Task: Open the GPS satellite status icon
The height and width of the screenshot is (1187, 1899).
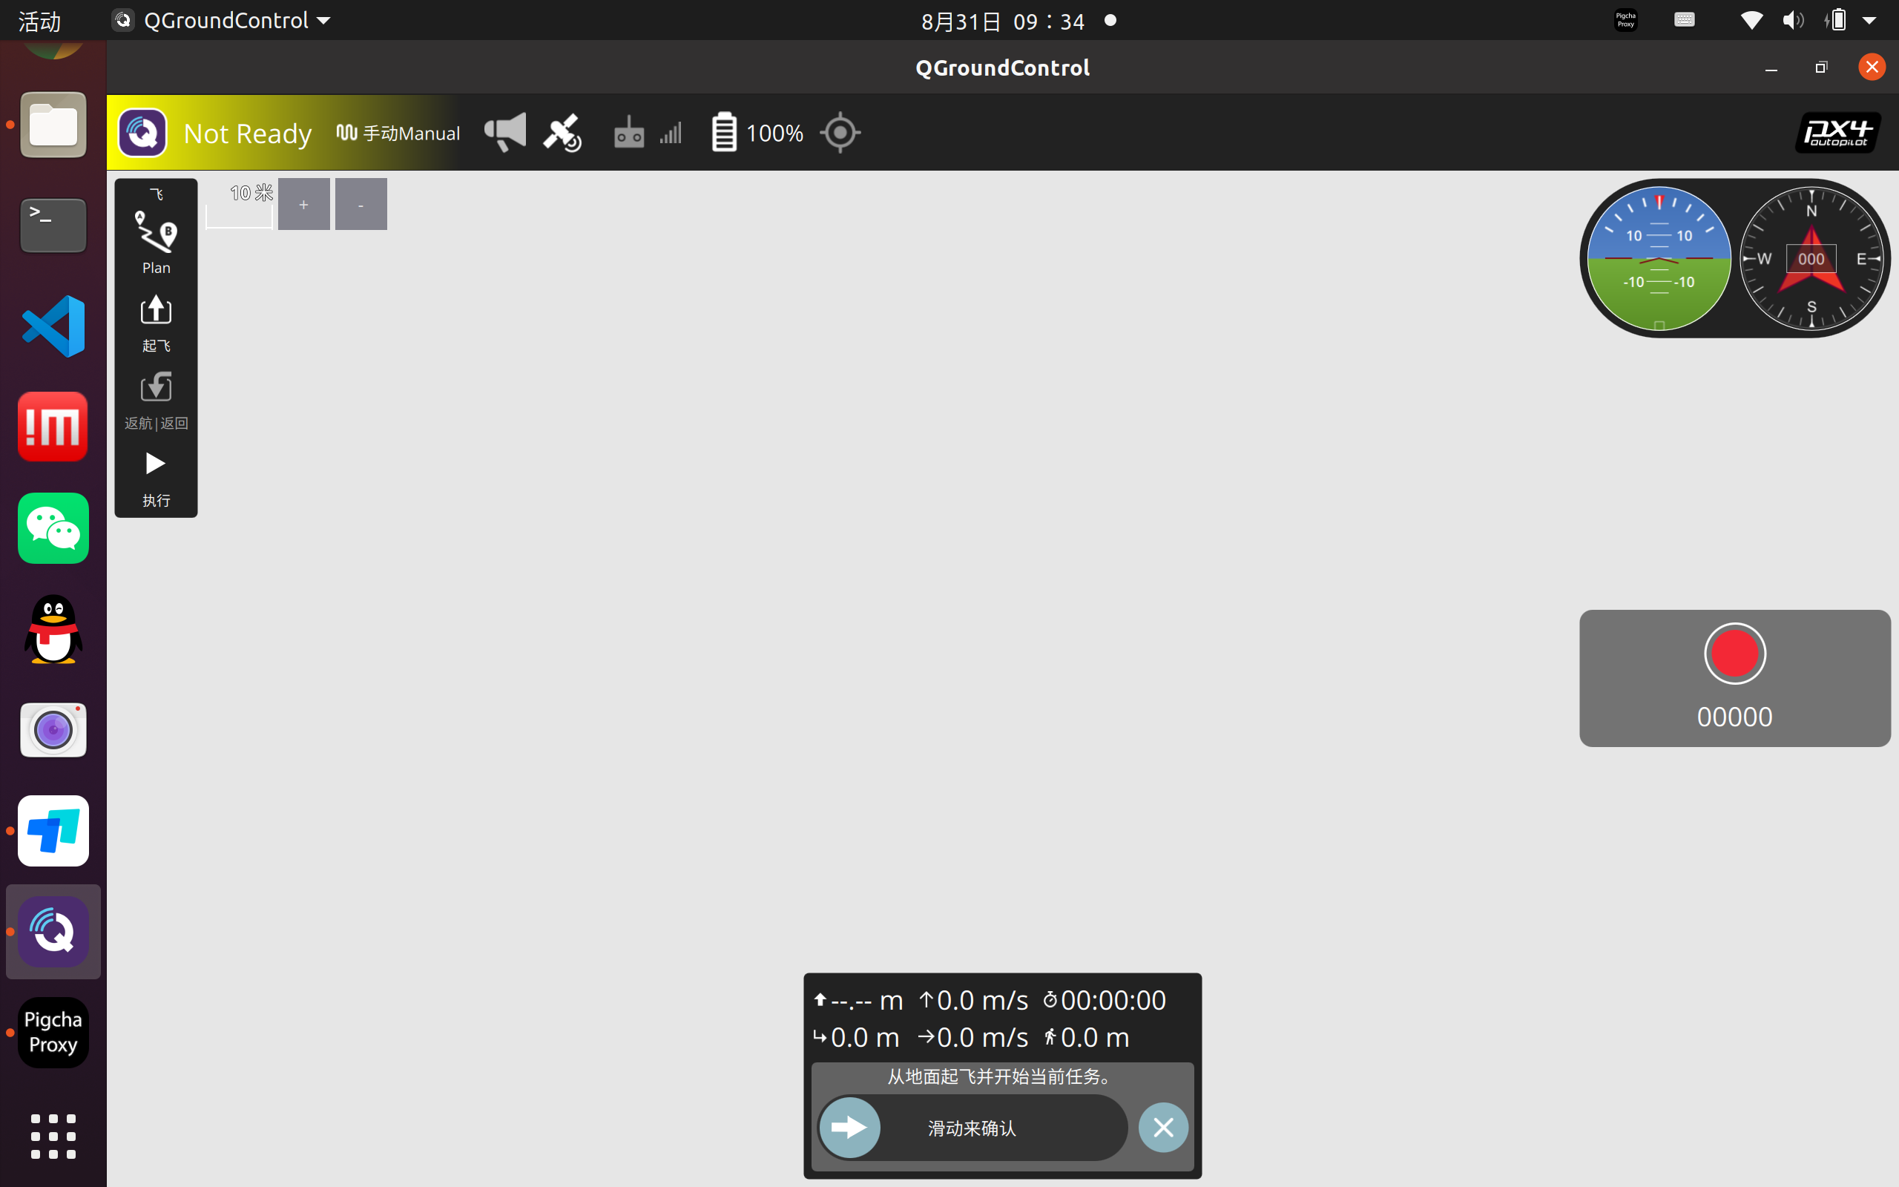Action: pos(562,133)
